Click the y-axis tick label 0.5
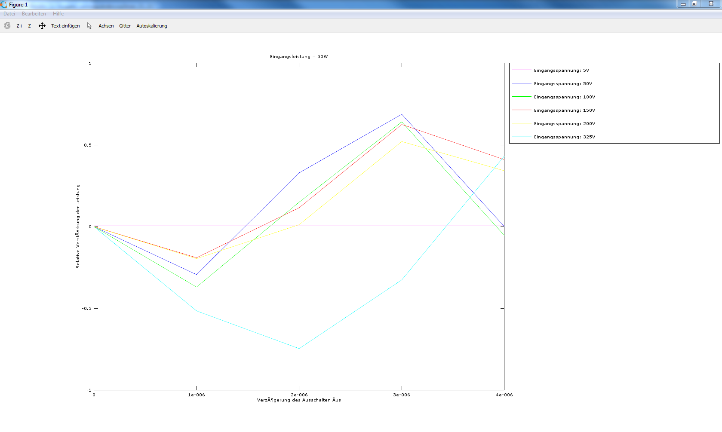This screenshot has height=432, width=722. click(x=88, y=145)
